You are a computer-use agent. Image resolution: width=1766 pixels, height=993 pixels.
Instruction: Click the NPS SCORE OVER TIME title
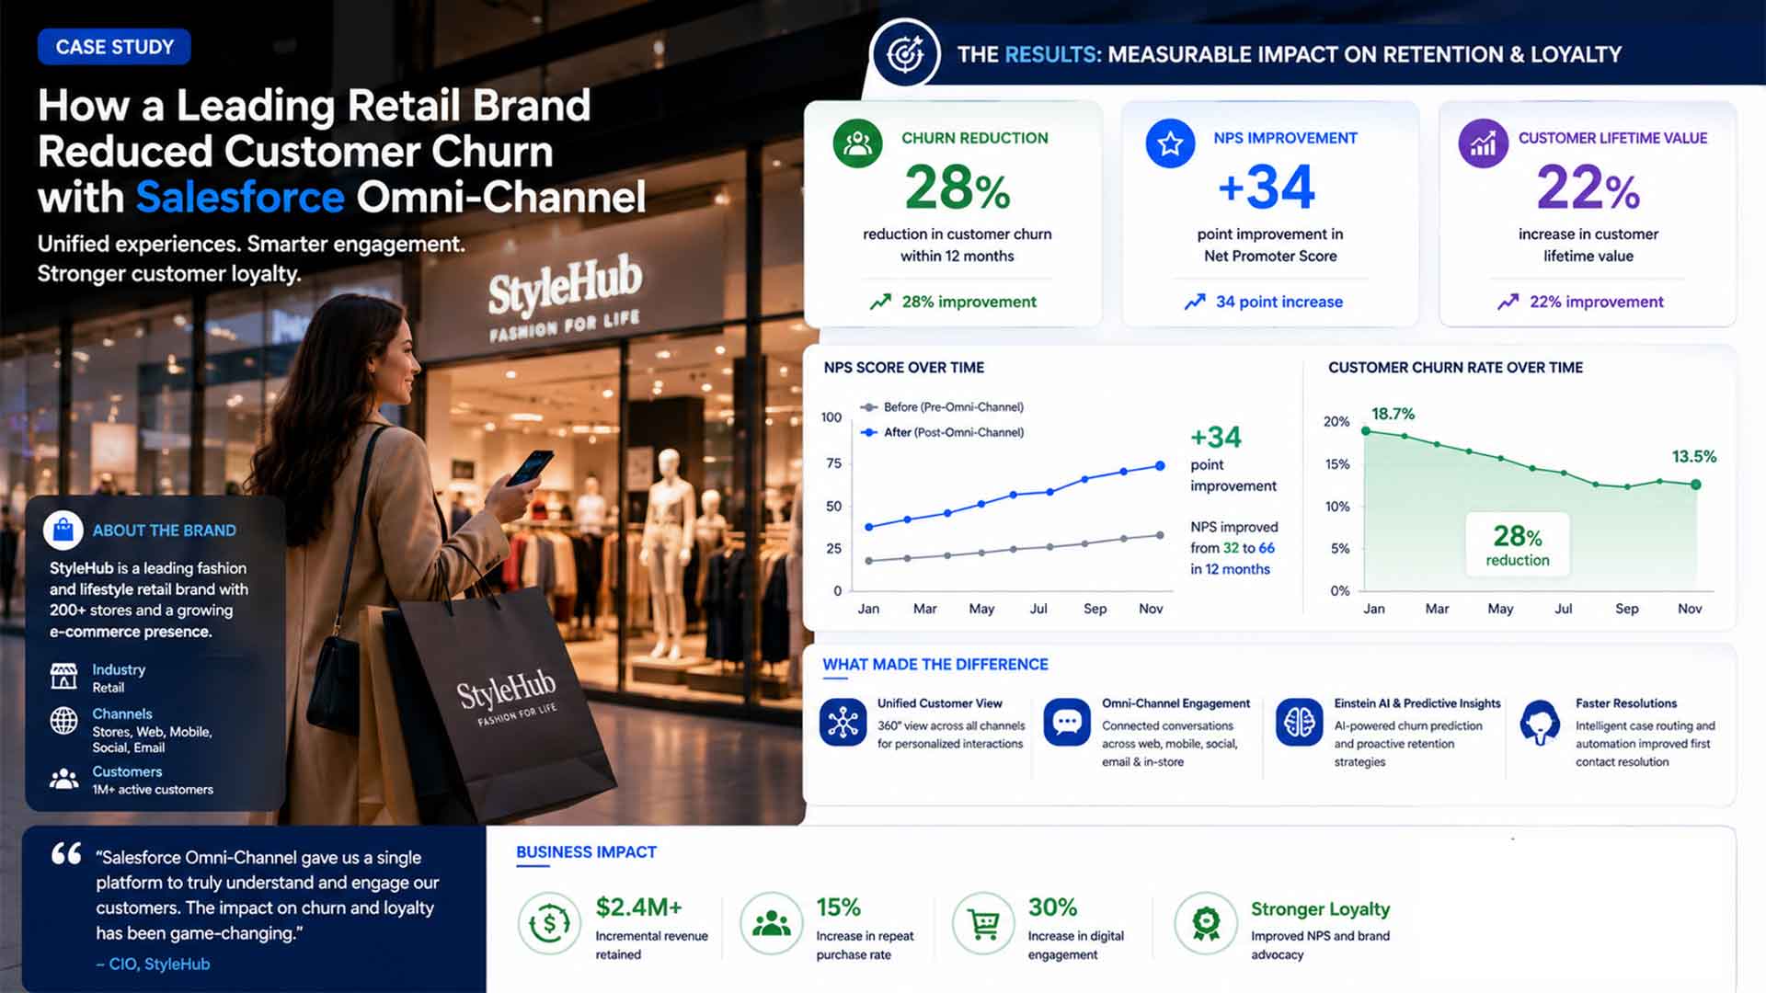coord(903,368)
